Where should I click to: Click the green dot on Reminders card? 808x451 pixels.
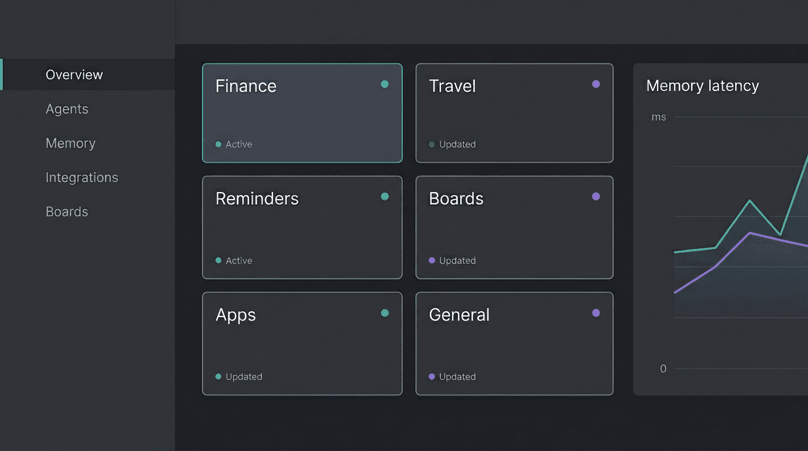pyautogui.click(x=385, y=197)
